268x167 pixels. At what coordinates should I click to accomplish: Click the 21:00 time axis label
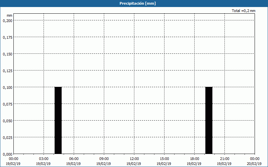coord(224,159)
